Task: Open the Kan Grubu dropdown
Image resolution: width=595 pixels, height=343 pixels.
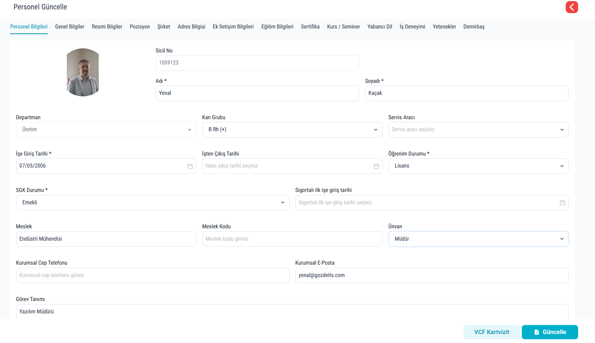Action: 292,130
